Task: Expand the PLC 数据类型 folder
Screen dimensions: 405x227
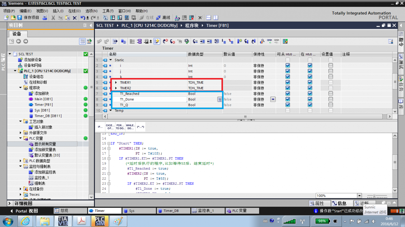Action: [21, 161]
